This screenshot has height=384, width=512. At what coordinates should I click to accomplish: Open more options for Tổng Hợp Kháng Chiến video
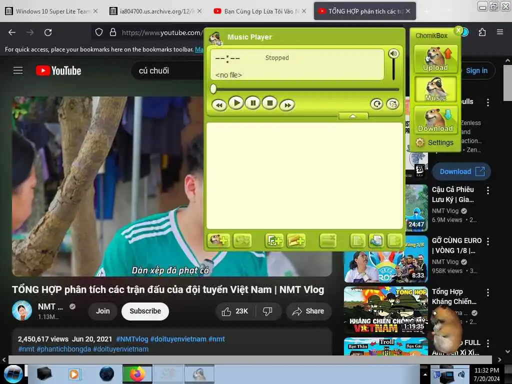tap(488, 292)
